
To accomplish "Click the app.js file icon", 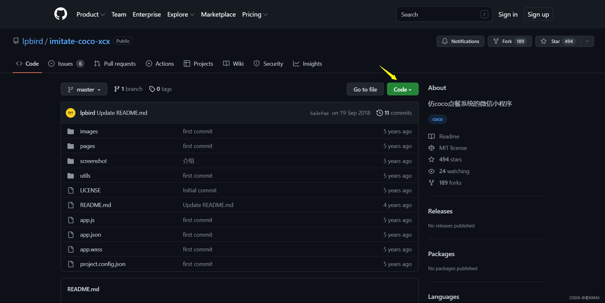I will 71,220.
